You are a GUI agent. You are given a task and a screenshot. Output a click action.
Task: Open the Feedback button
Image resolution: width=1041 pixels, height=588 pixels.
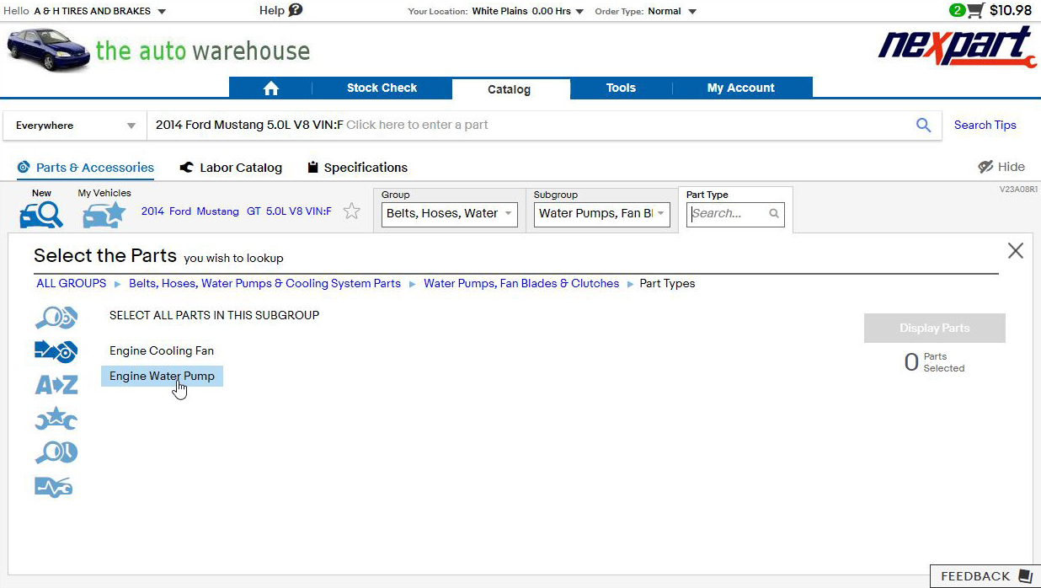(x=985, y=576)
